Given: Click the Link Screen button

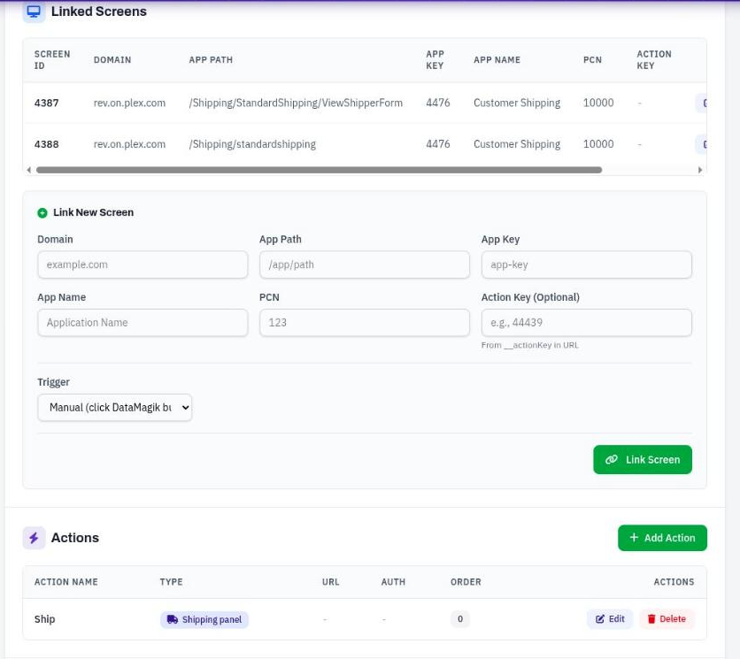Looking at the screenshot, I should [x=643, y=459].
